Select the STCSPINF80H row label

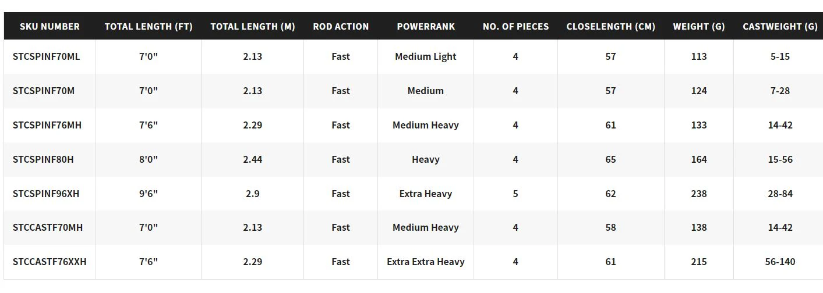coord(43,159)
